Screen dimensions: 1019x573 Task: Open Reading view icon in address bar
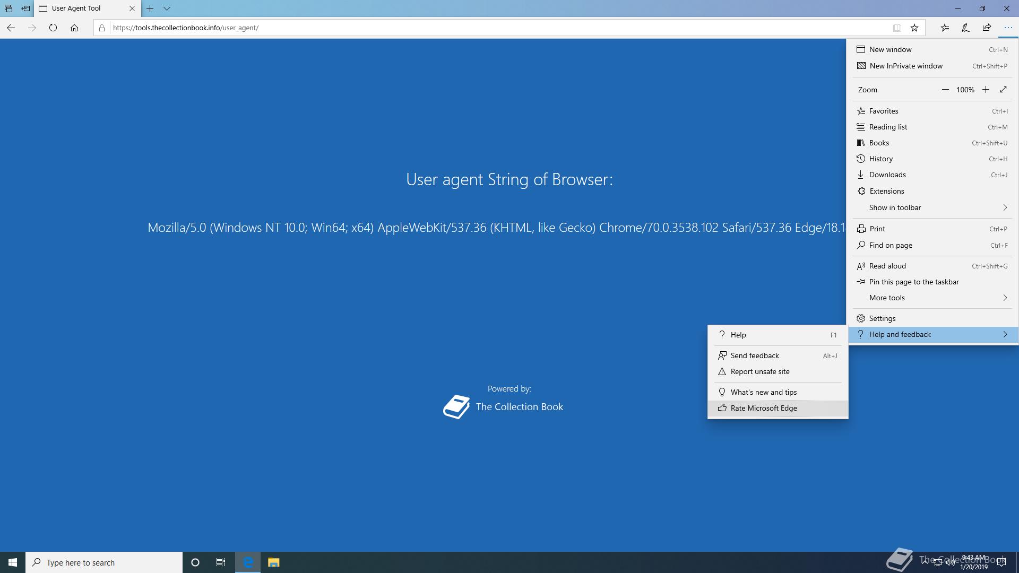[x=897, y=28]
